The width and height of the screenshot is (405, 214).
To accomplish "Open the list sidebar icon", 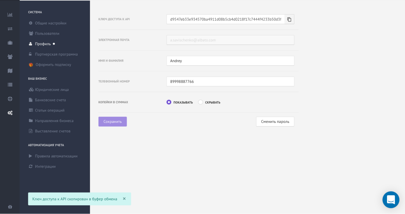I will point(10,85).
